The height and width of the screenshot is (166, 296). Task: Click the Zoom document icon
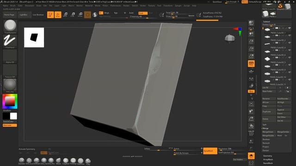(x=251, y=41)
